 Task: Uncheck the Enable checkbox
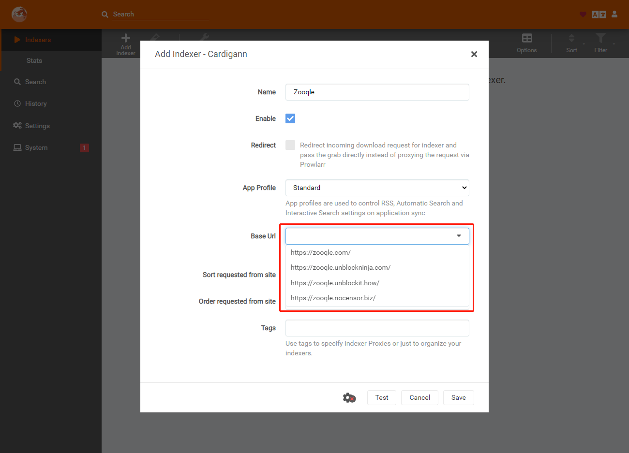[x=290, y=118]
